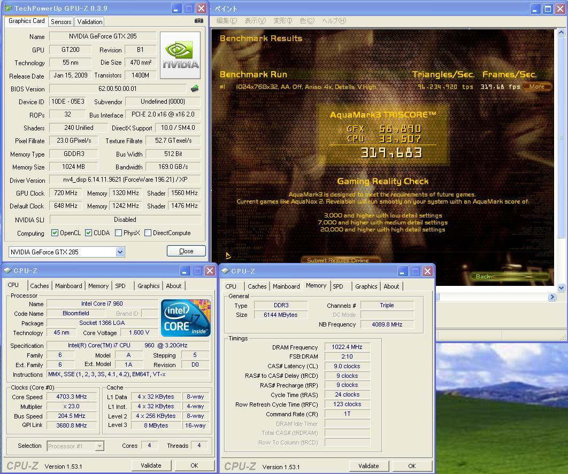568x474 pixels.
Task: Open About tab in left CPU-Z window
Action: tap(173, 286)
